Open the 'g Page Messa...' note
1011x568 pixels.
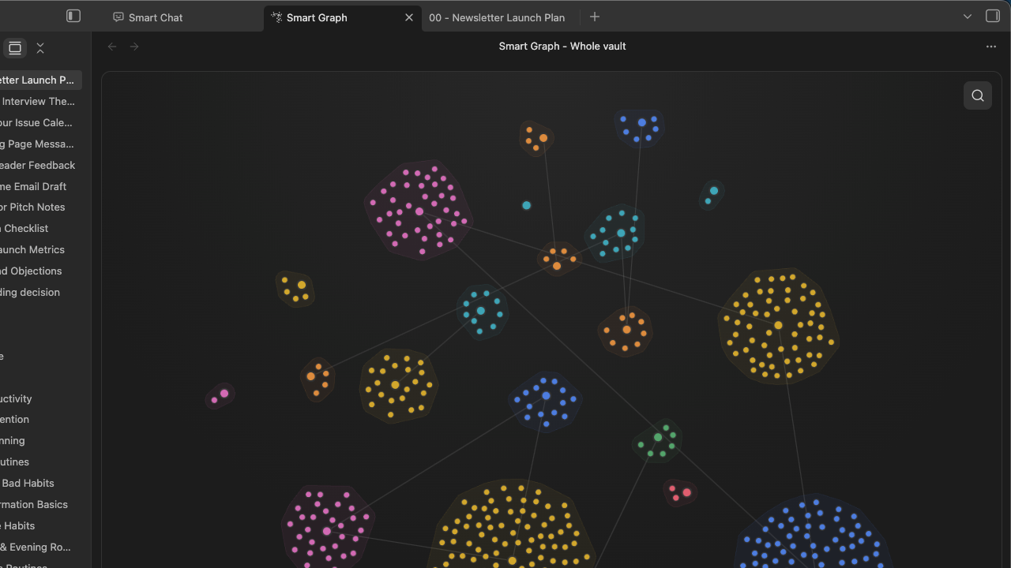(x=38, y=144)
